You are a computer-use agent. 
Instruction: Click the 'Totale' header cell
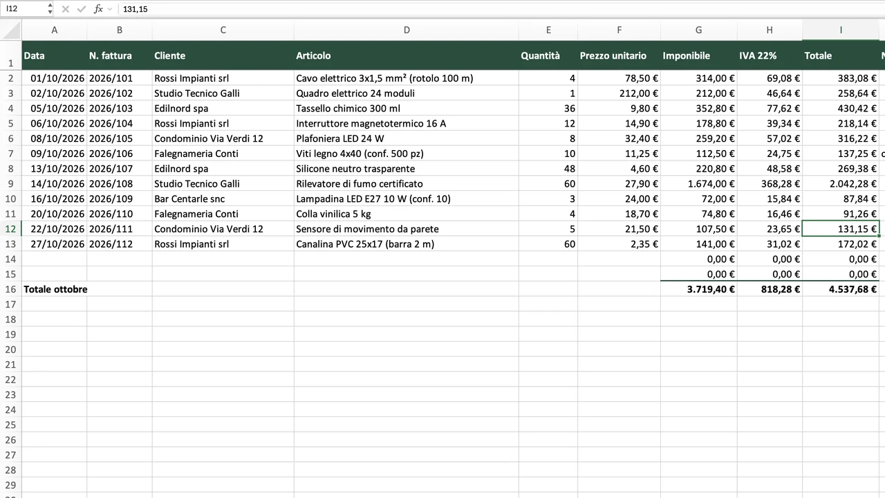pos(841,55)
